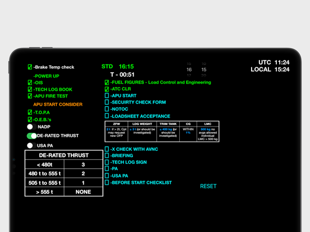Uncheck the T.O.P.A checkbox
Screen dimensions: 310x232
pyautogui.click(x=30, y=113)
